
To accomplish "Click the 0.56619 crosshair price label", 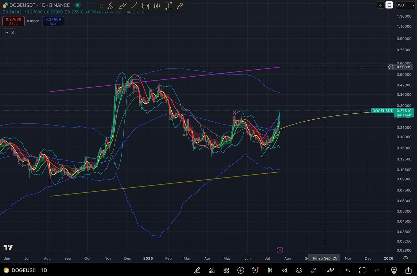I will coord(404,67).
